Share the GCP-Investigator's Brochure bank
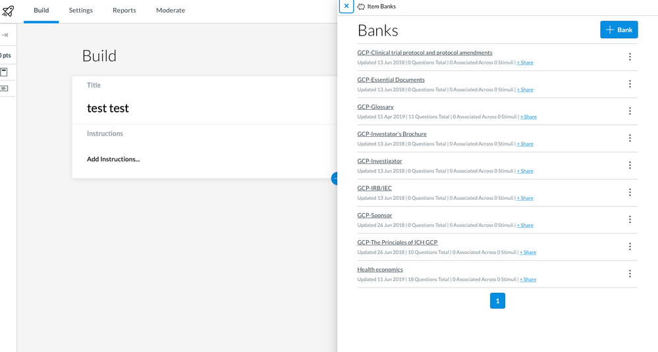Viewport: 658px width, 352px height. [525, 144]
